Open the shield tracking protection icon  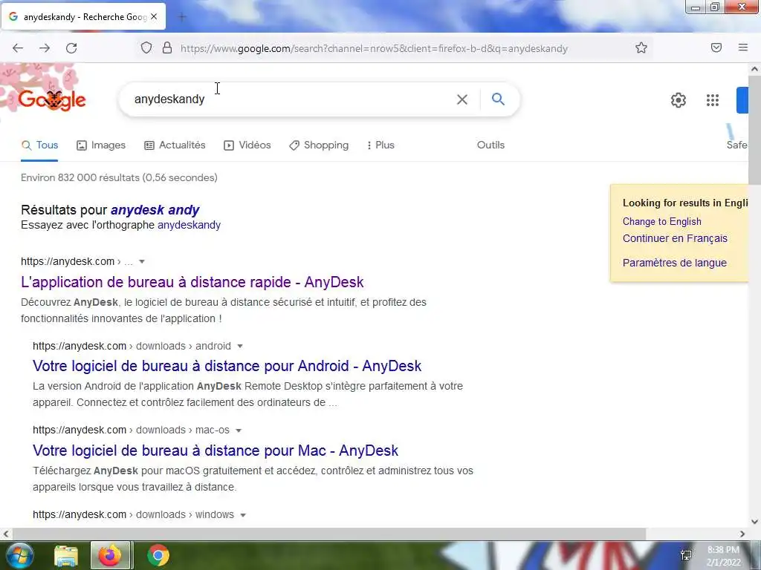click(146, 48)
